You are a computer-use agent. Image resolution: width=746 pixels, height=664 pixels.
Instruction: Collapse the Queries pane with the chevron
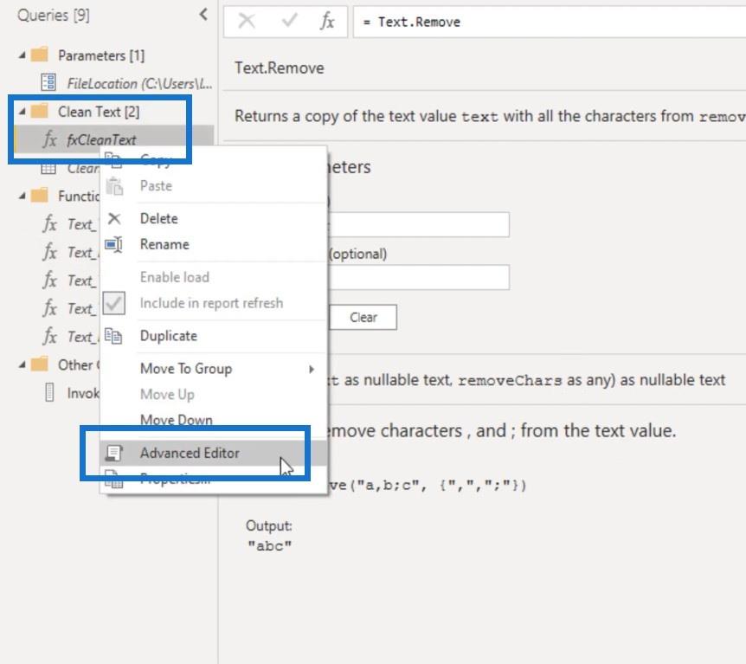(x=203, y=14)
